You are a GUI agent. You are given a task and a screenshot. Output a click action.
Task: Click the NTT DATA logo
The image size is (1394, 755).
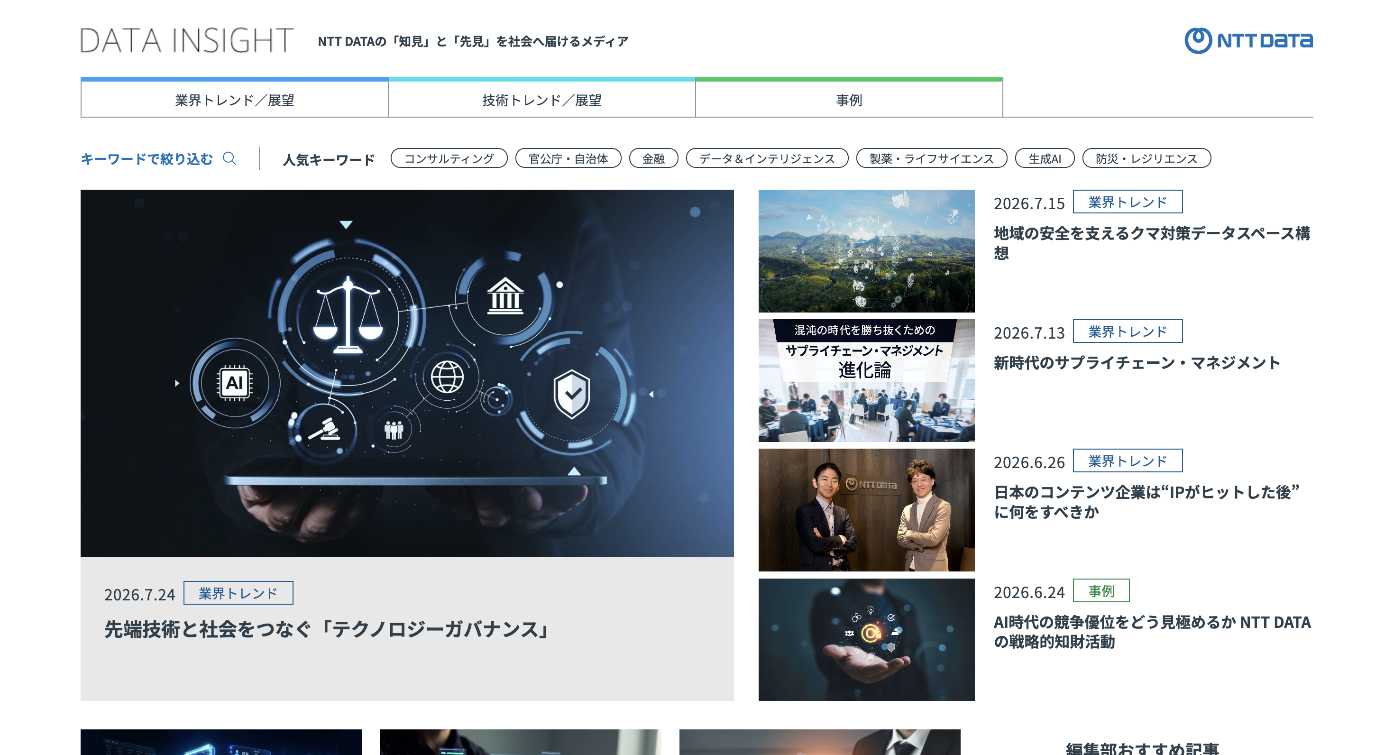[x=1248, y=41]
